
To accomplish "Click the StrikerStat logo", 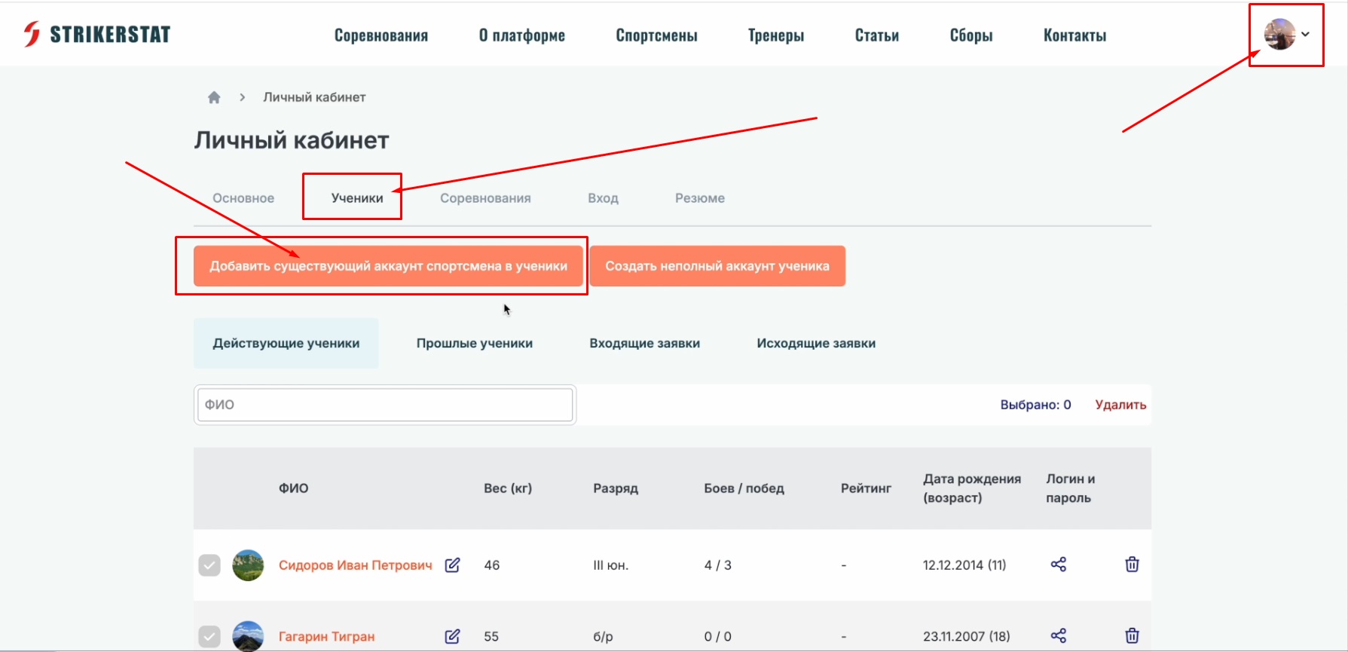I will pyautogui.click(x=96, y=34).
